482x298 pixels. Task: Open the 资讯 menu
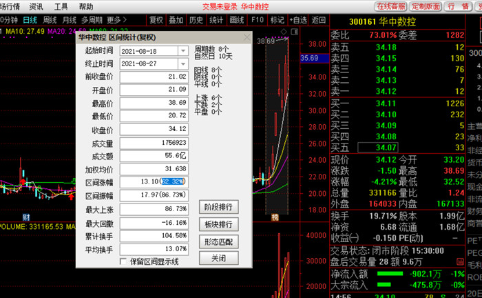[x=36, y=6]
